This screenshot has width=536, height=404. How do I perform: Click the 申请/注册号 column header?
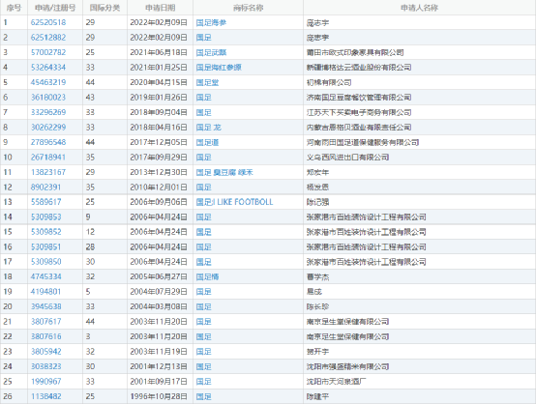point(55,8)
